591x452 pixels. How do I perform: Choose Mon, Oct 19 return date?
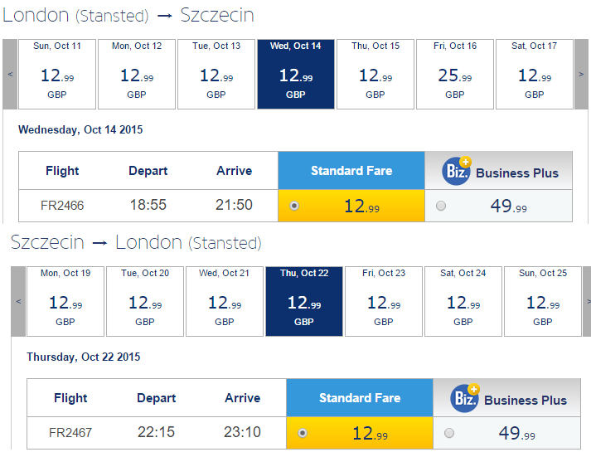[x=65, y=301]
